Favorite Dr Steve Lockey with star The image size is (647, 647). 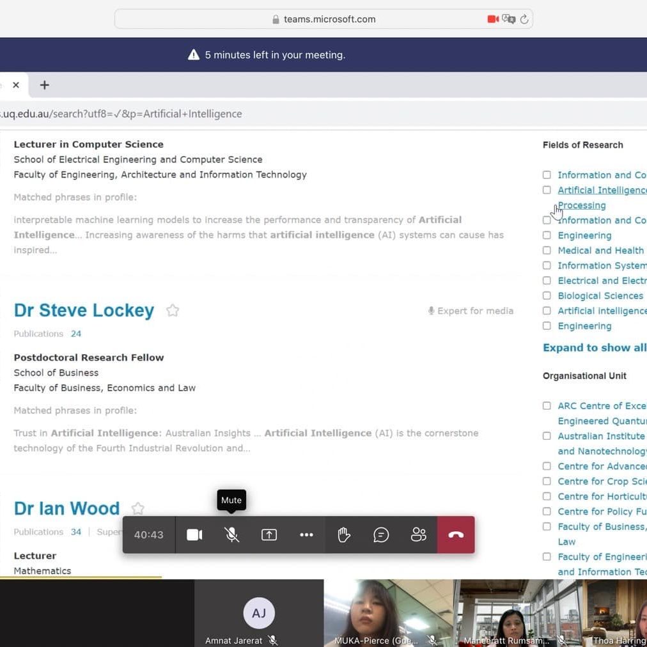click(x=173, y=311)
